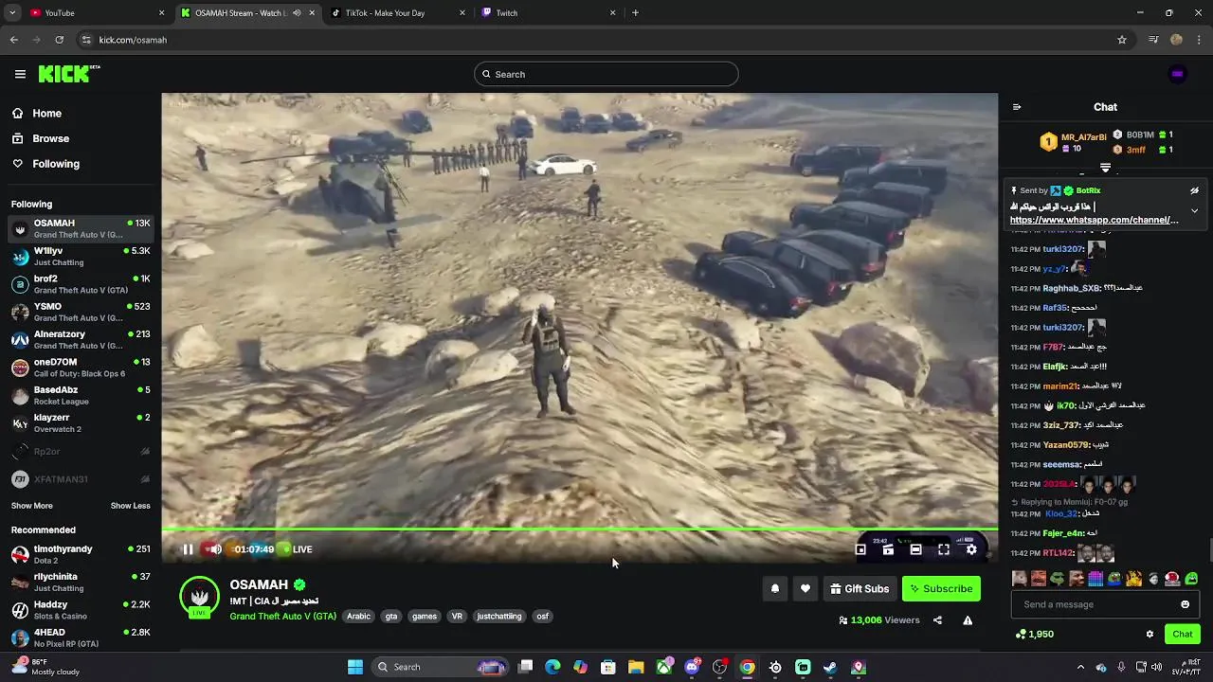The width and height of the screenshot is (1213, 682).
Task: Click the Kick search box
Action: pos(606,74)
